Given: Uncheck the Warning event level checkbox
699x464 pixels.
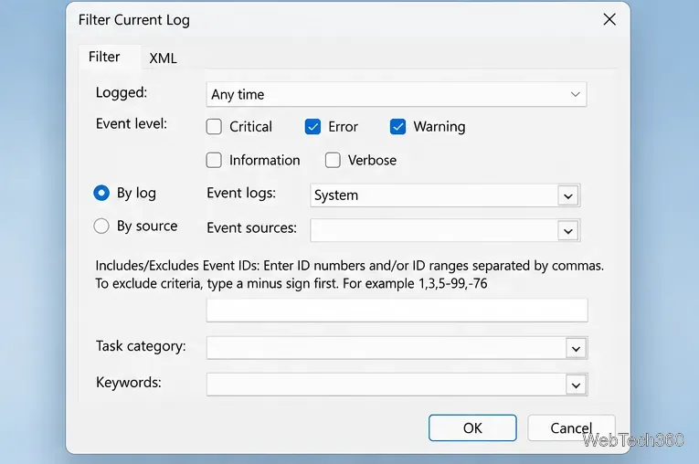Looking at the screenshot, I should click(397, 127).
